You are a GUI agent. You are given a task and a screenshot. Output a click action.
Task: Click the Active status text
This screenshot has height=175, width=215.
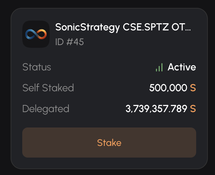[x=182, y=67]
